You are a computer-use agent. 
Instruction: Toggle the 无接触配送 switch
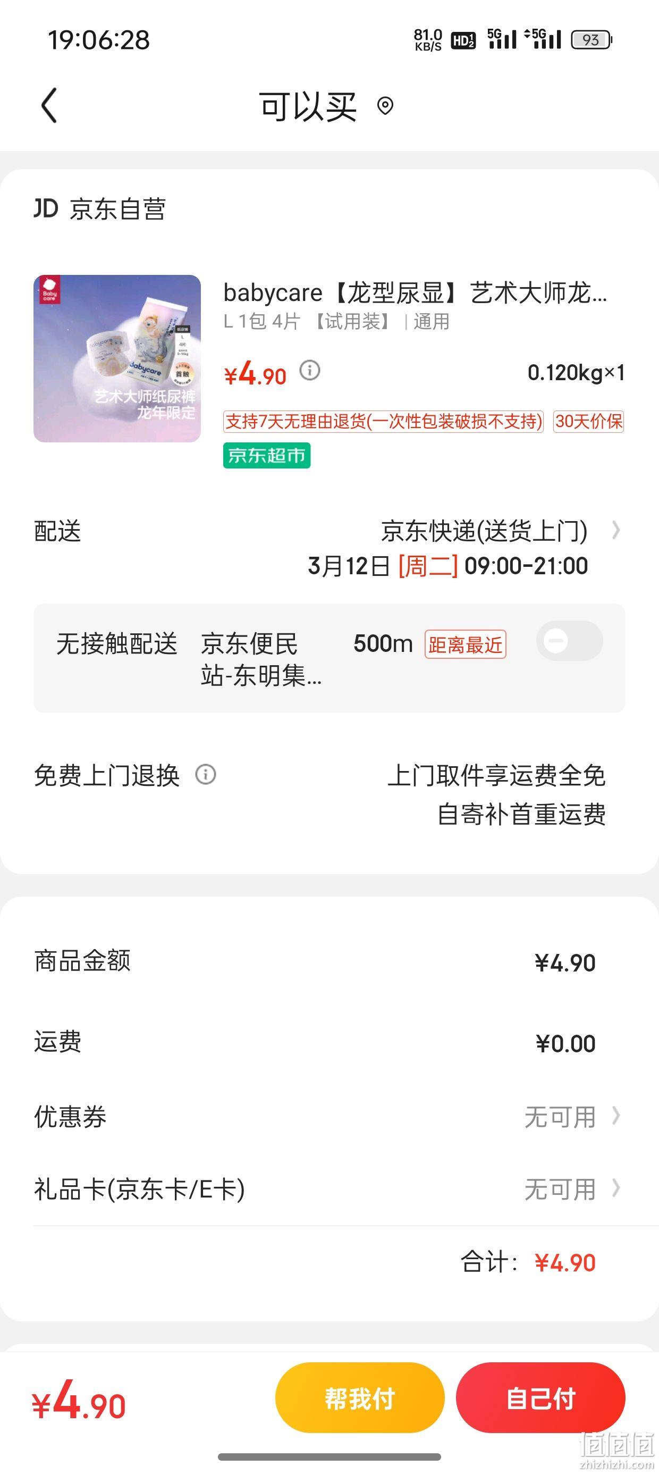[569, 641]
